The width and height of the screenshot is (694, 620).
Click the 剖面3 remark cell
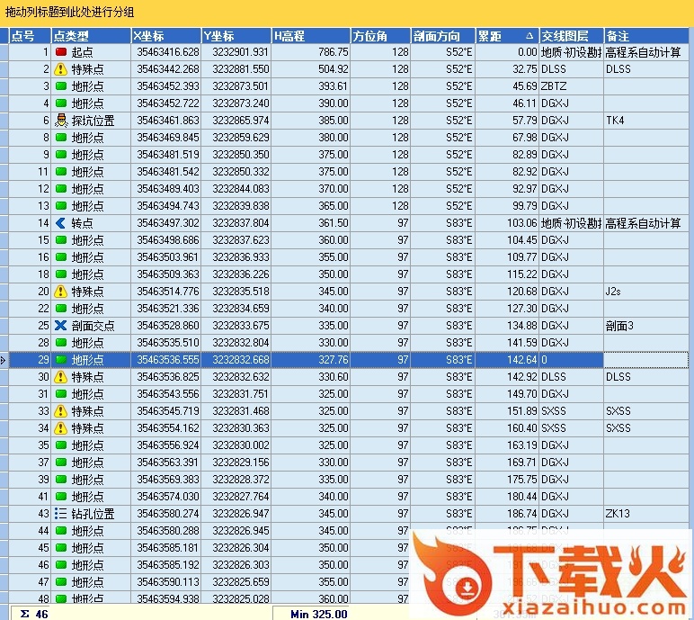(x=645, y=326)
